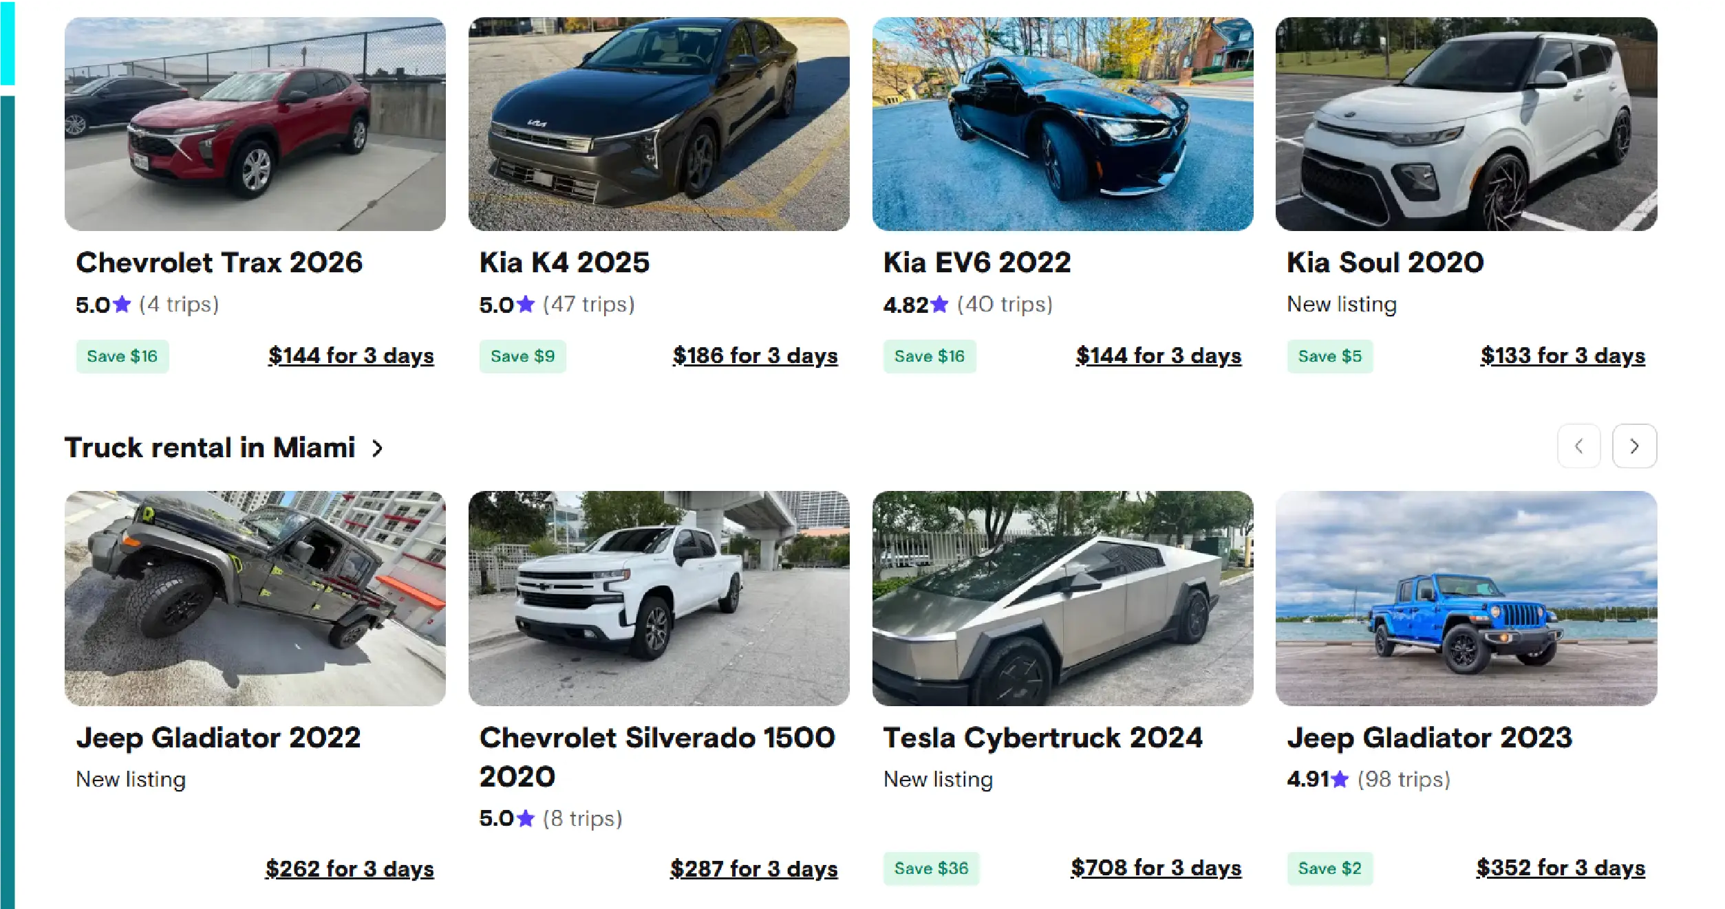Image resolution: width=1725 pixels, height=909 pixels.
Task: Click the $262 for 3 days price
Action: coord(350,868)
